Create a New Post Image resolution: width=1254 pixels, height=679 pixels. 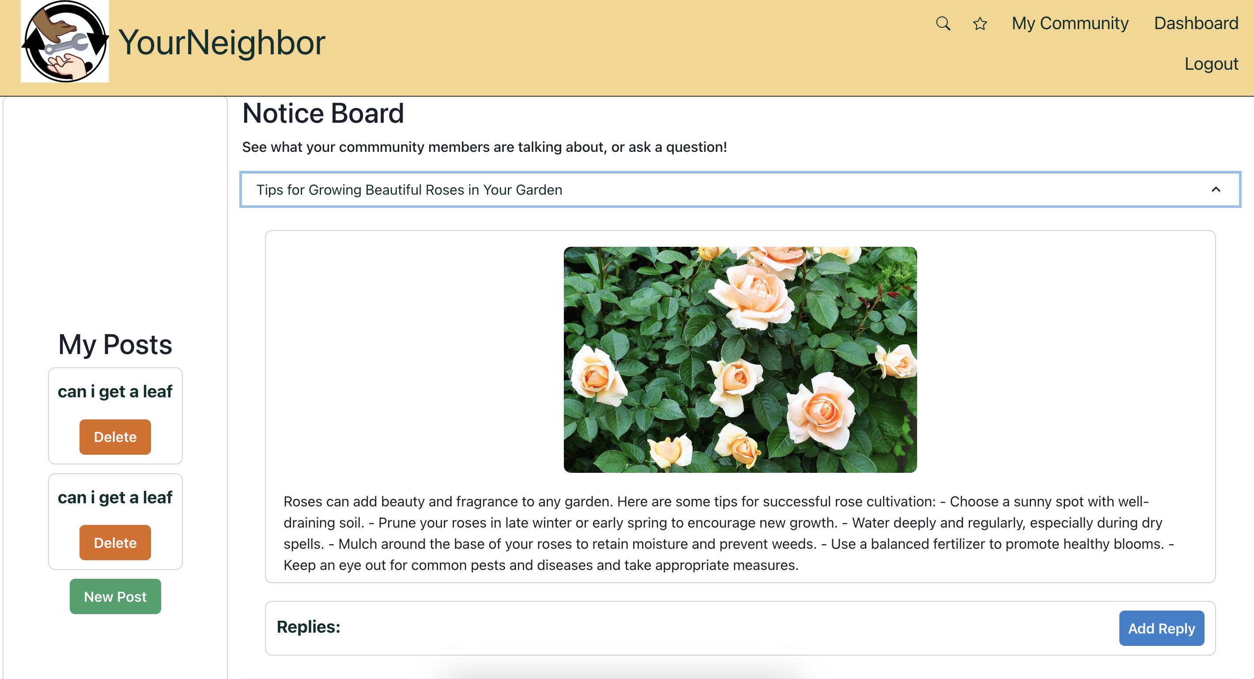(115, 596)
